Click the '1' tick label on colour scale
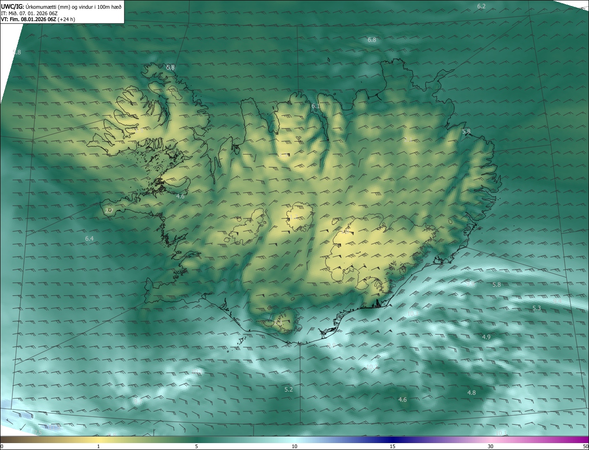589x450 pixels. 98,446
